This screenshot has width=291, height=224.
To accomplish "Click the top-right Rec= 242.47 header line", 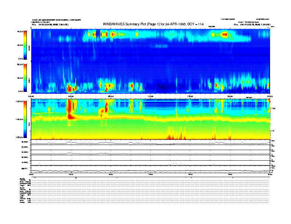I will click(x=252, y=25).
